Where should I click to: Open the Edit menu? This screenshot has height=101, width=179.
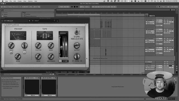(x=15, y=1)
